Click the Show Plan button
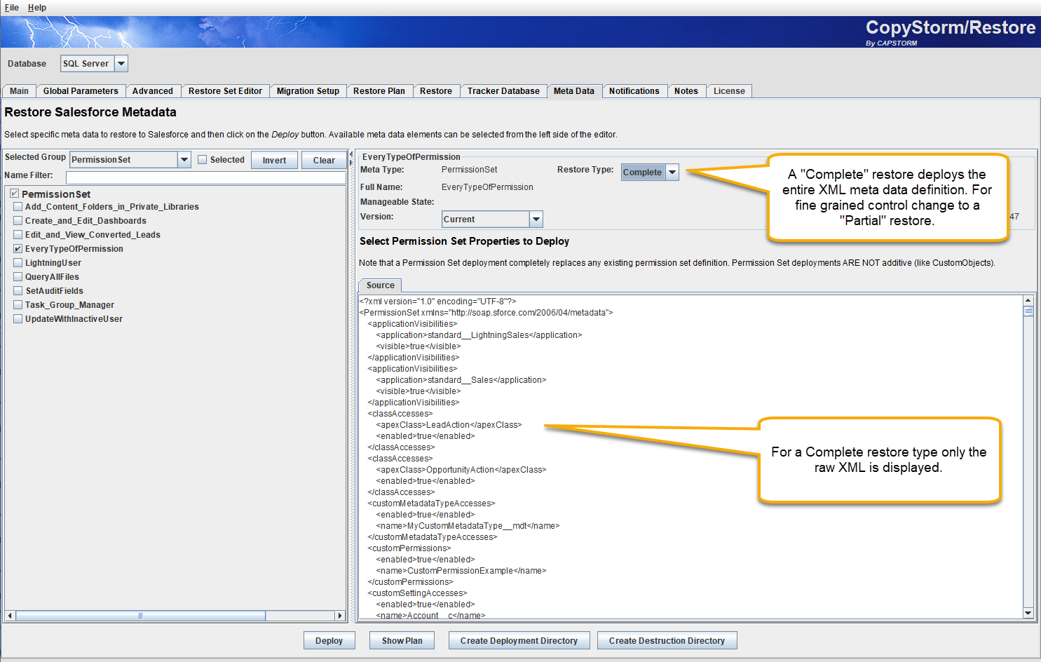This screenshot has height=662, width=1041. pyautogui.click(x=402, y=641)
